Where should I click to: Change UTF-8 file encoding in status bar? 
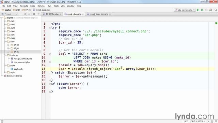tap(201, 121)
